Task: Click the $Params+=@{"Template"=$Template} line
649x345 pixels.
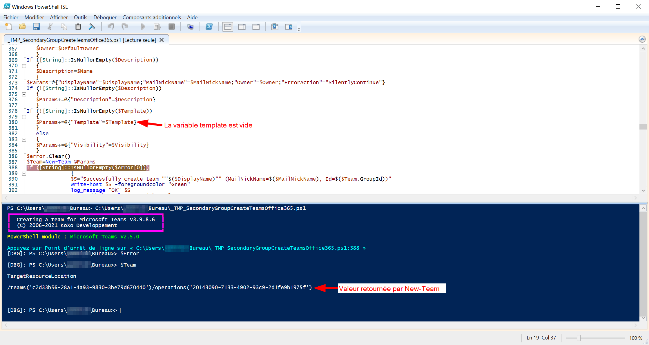Action: click(x=86, y=122)
